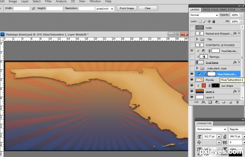245x157 pixels.
Task: Collapse Layers panel with double-arrow icon
Action: (x=239, y=6)
